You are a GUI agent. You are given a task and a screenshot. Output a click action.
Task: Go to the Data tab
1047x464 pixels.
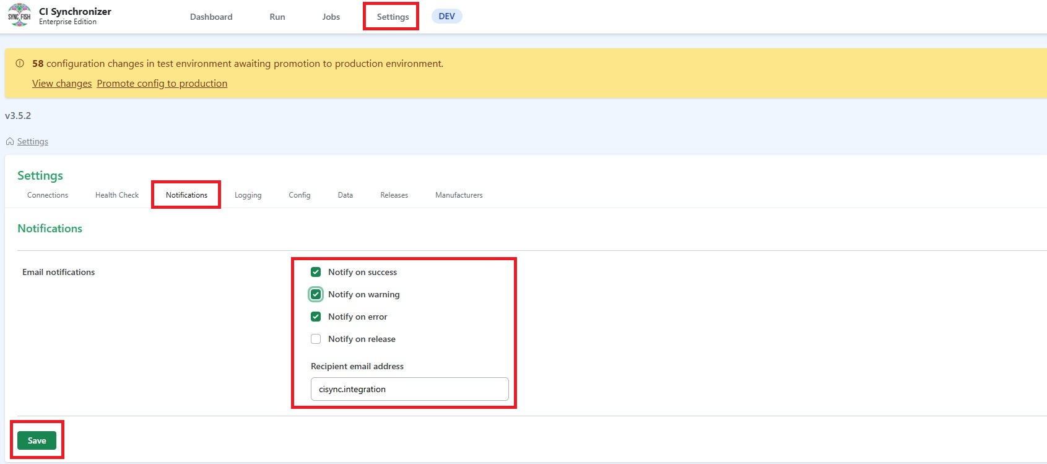click(345, 195)
